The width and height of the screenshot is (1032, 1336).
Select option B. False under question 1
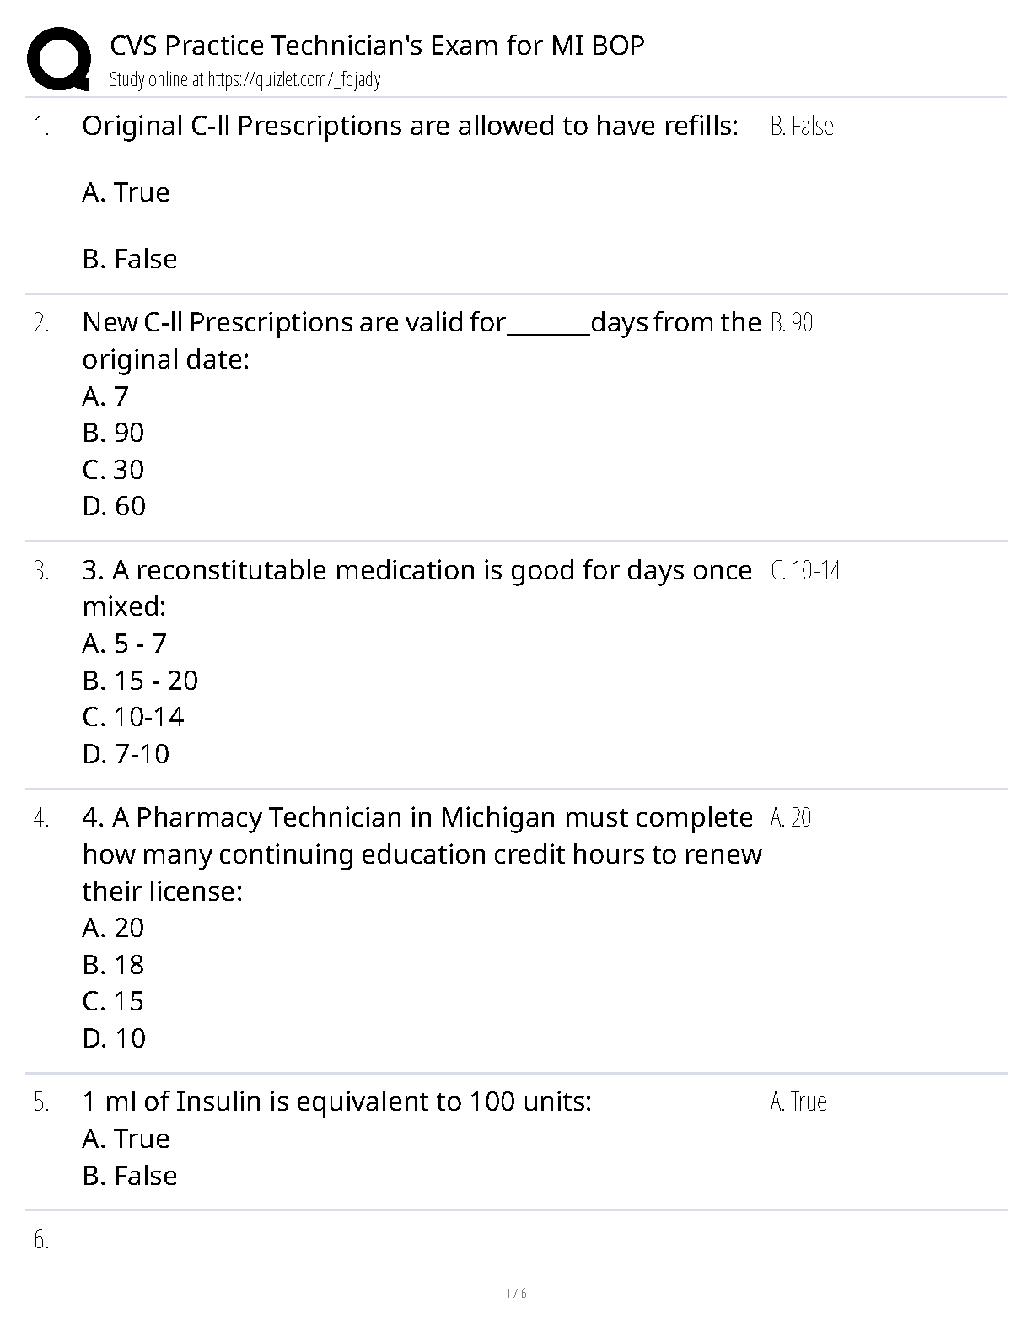pos(130,259)
